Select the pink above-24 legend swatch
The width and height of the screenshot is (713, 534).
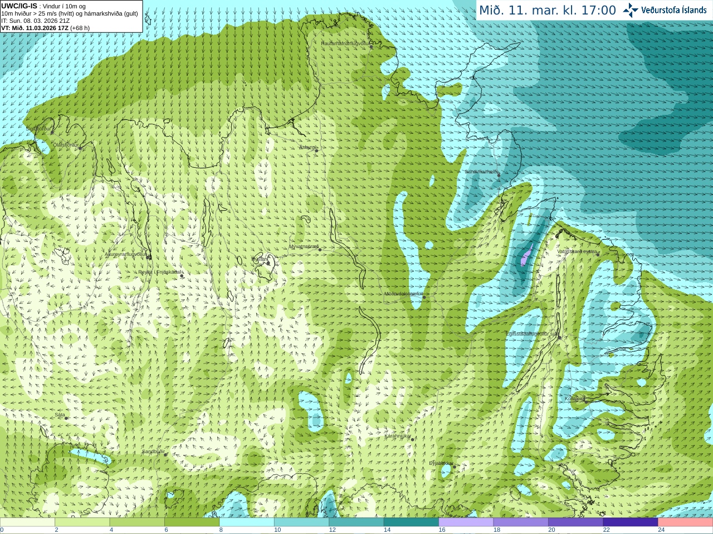686,522
